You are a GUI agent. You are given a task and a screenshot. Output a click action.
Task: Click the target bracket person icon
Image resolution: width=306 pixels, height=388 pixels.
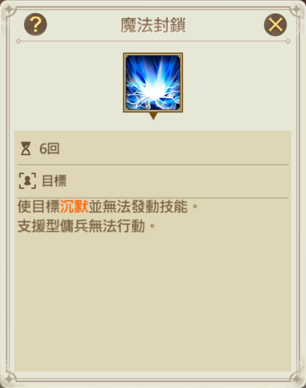tap(28, 181)
